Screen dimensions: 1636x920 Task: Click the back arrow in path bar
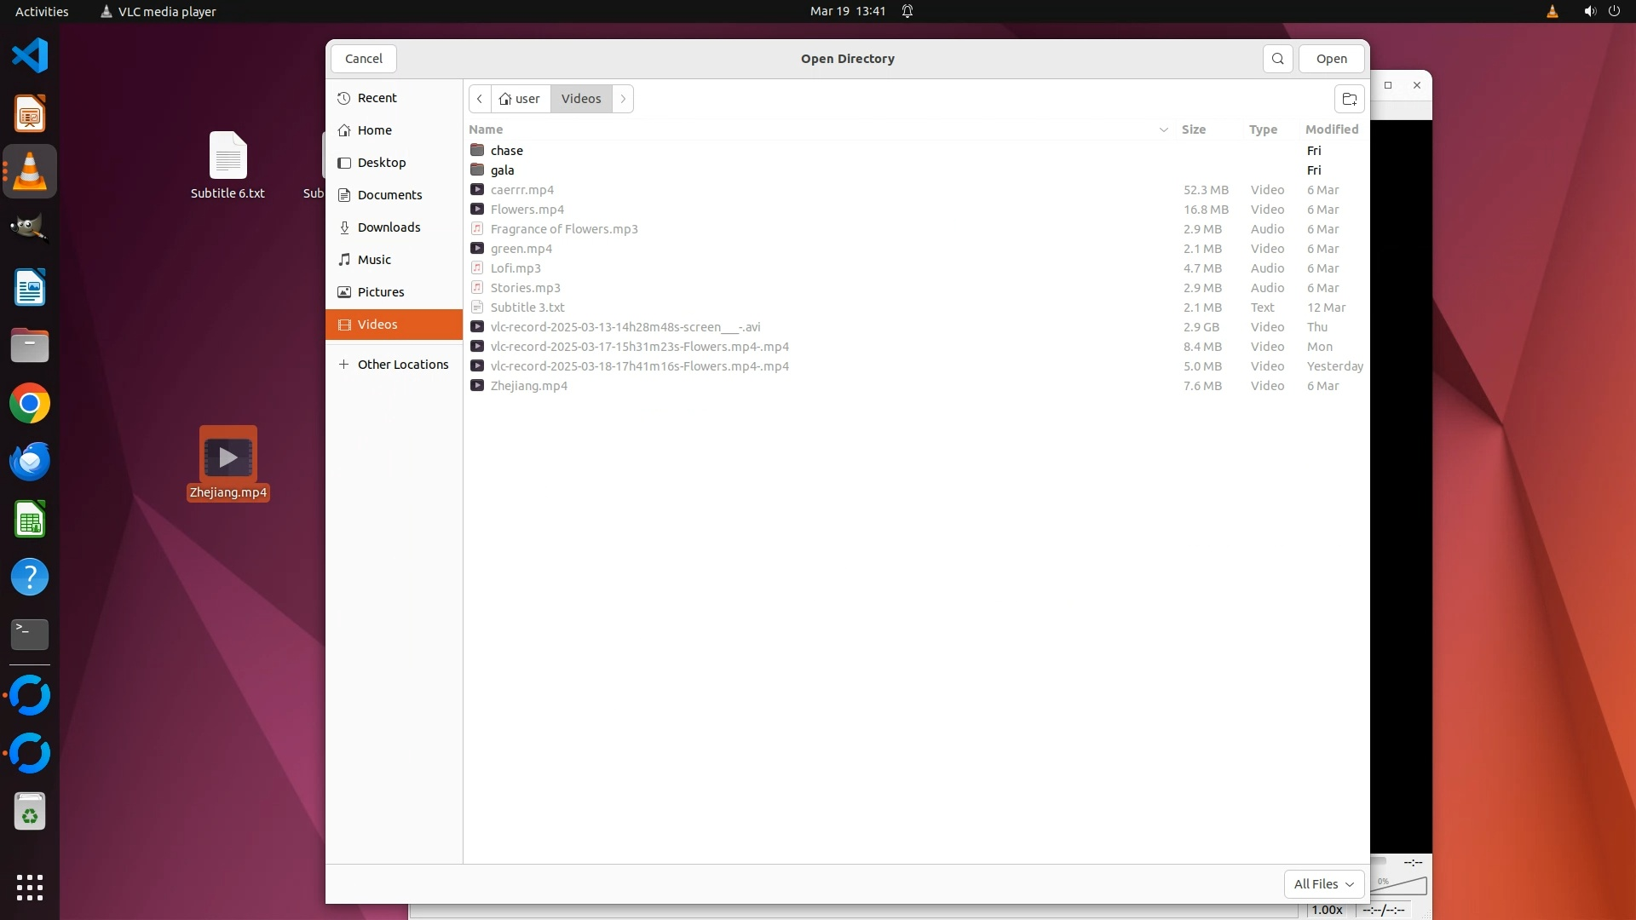480,99
